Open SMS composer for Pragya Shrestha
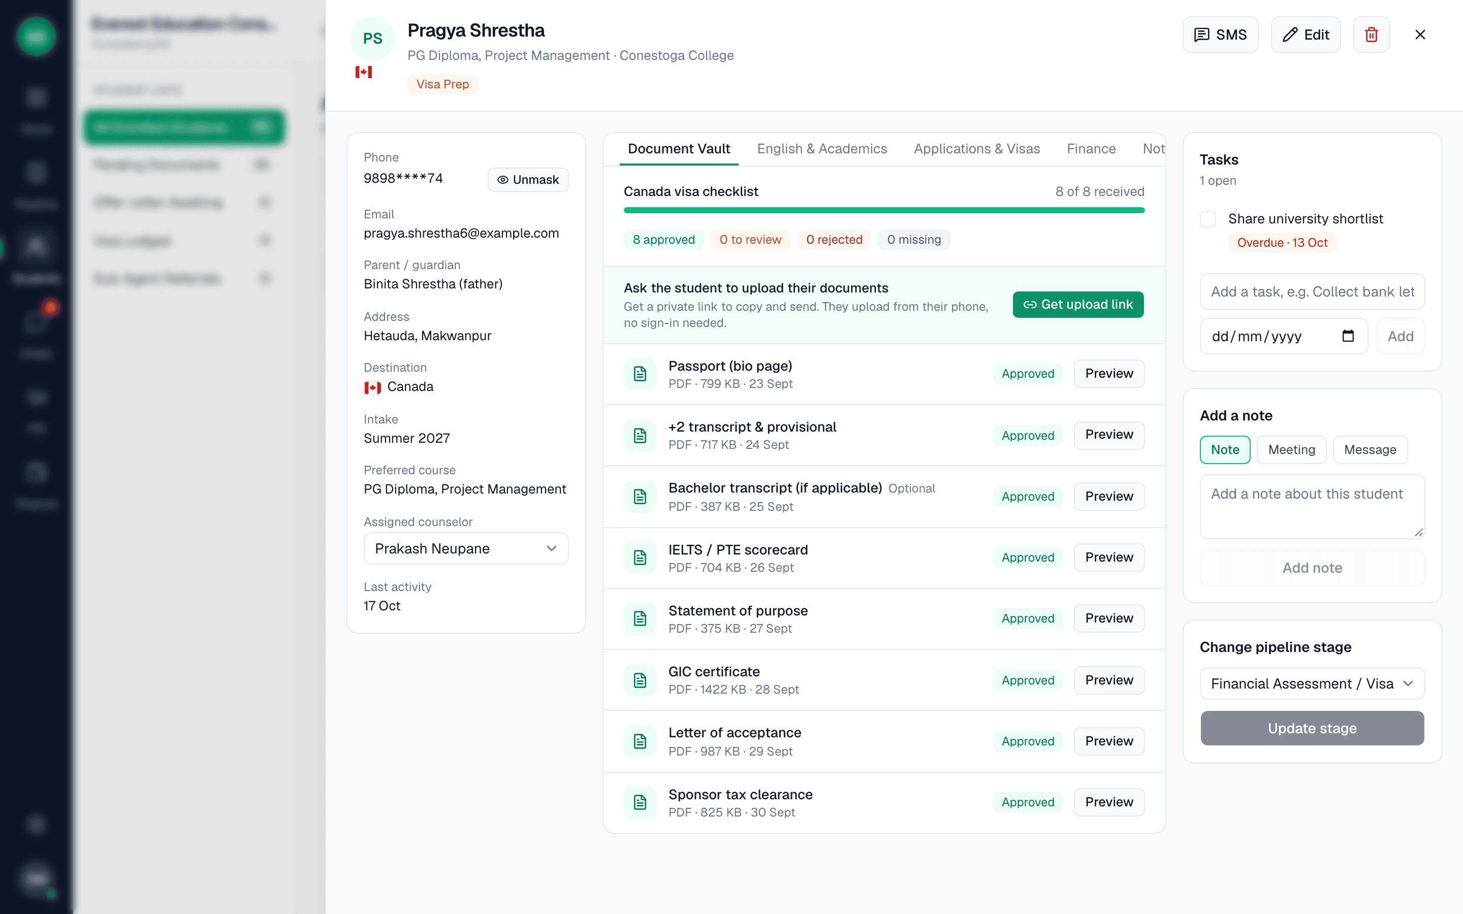 click(x=1220, y=35)
